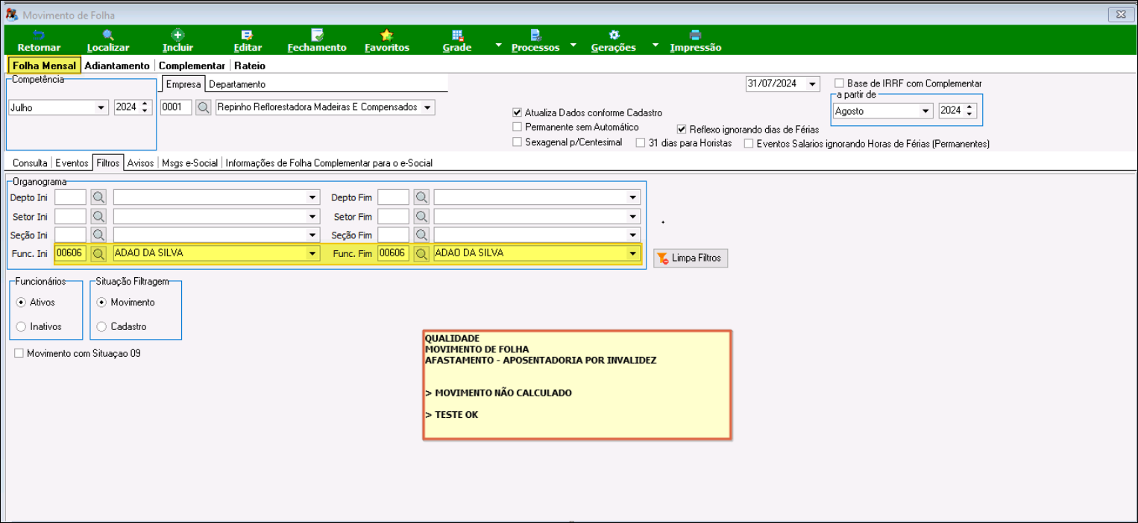Click the Seção Ini lookup magnifier
This screenshot has height=523, width=1138.
[98, 235]
